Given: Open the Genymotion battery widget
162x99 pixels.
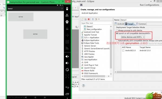Looking at the screenshot, I should 67,9.
